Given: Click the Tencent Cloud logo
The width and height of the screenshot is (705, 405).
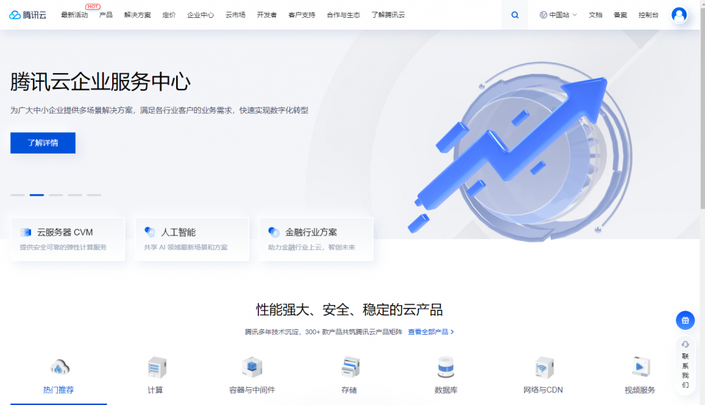Looking at the screenshot, I should click(28, 15).
